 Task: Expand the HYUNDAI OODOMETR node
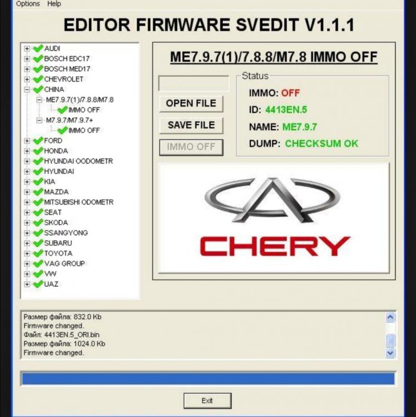click(x=27, y=161)
